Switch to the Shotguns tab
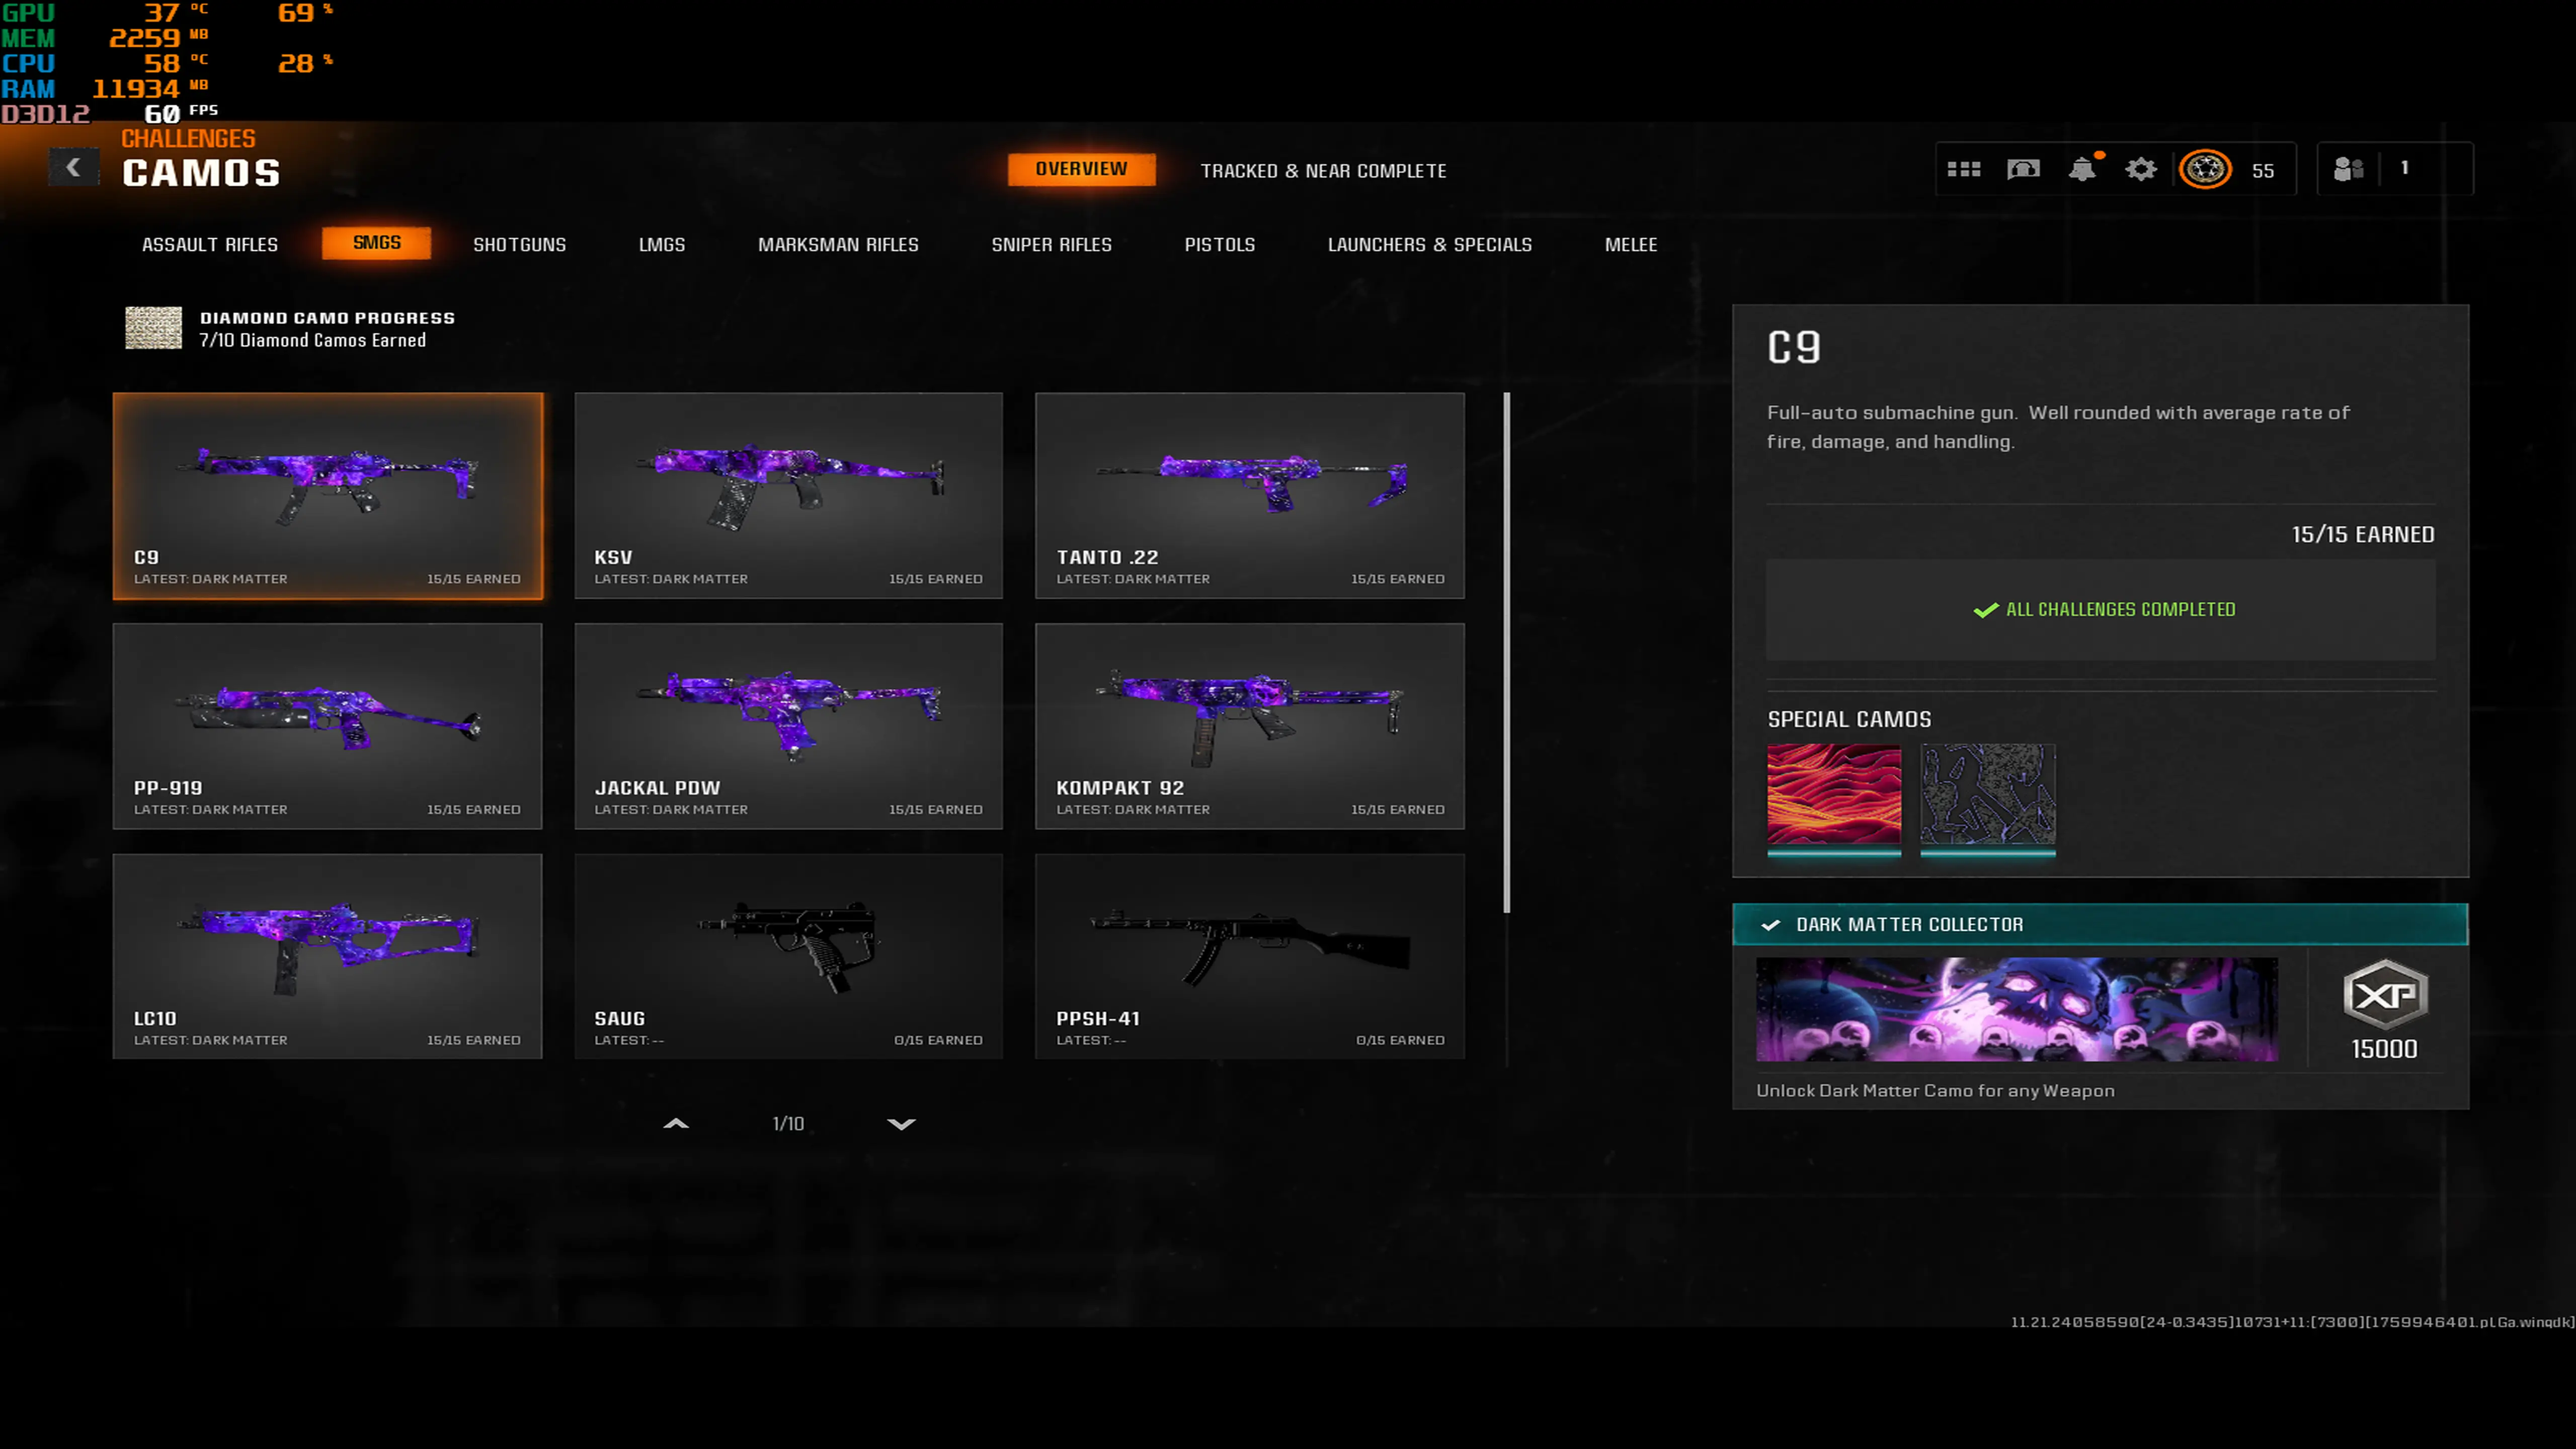Image resolution: width=2576 pixels, height=1449 pixels. pyautogui.click(x=519, y=245)
